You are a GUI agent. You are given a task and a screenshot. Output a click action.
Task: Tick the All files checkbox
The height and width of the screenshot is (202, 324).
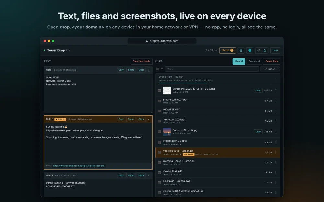(x=158, y=69)
